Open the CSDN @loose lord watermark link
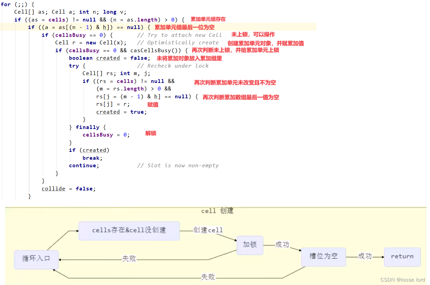This screenshot has width=430, height=285. (x=403, y=280)
